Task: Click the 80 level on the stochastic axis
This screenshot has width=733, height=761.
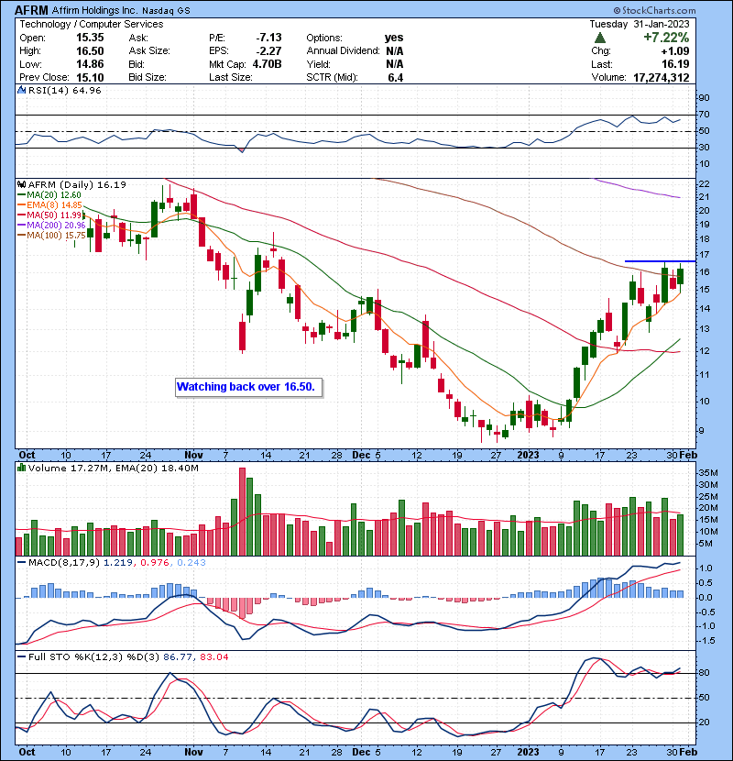Action: (x=704, y=673)
